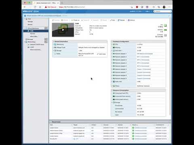Select the highlighted CHR virtual machine entry
Screen dimensions: 194x145
(x=36, y=31)
